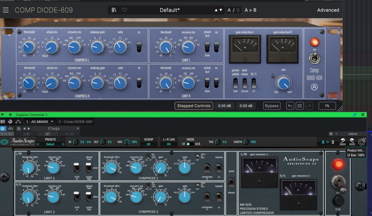The width and height of the screenshot is (372, 216).
Task: Click the Bypass button
Action: 272,106
